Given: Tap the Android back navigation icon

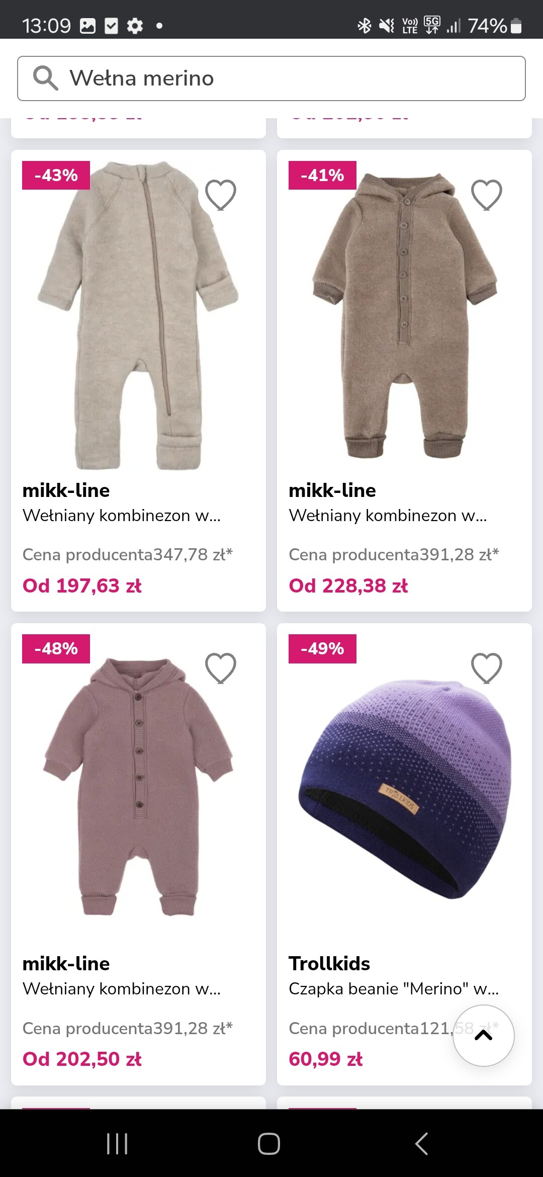Looking at the screenshot, I should pos(421,1143).
